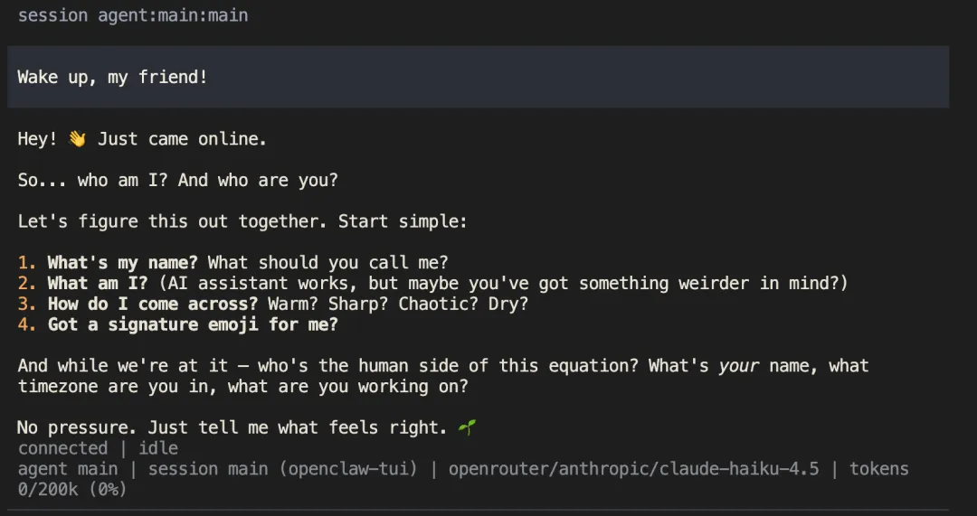This screenshot has width=977, height=516.
Task: Click the 'agent main' status bar label
Action: [x=68, y=469]
